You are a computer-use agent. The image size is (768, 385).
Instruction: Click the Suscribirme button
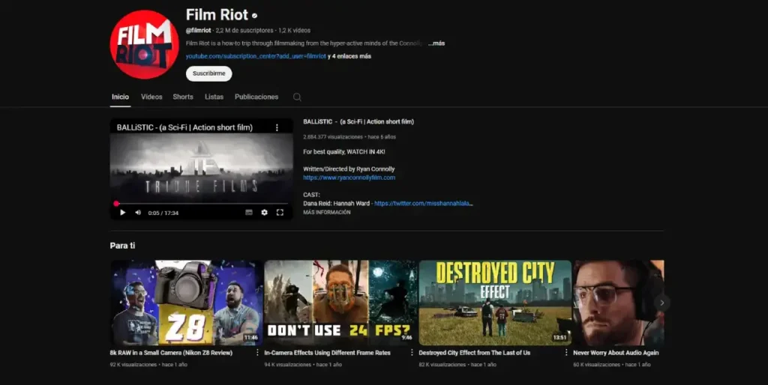click(x=208, y=73)
